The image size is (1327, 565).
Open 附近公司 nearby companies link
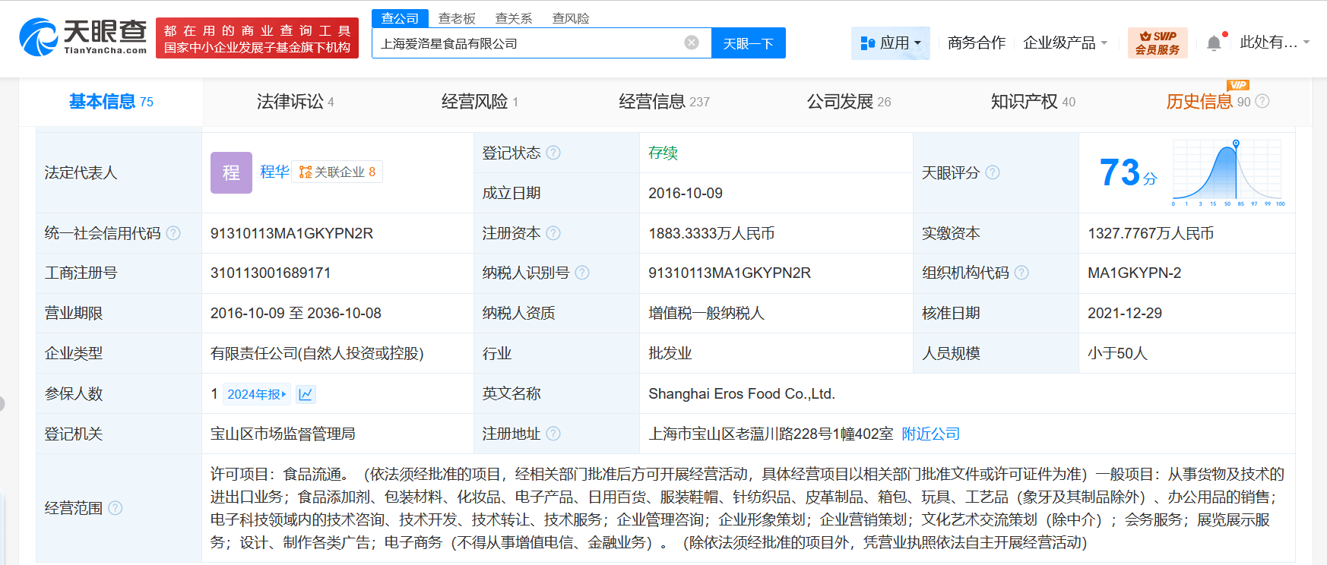(930, 434)
